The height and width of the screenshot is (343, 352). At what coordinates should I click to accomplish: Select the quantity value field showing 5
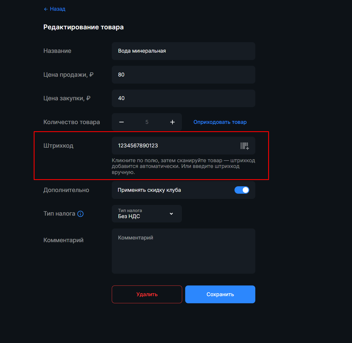click(147, 122)
